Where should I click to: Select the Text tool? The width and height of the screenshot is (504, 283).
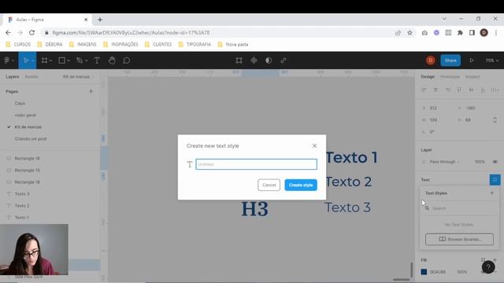tap(97, 61)
